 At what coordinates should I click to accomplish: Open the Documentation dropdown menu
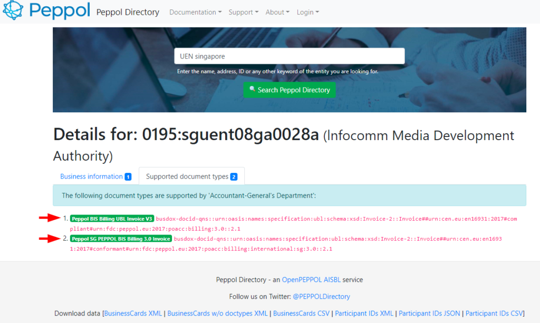click(195, 12)
